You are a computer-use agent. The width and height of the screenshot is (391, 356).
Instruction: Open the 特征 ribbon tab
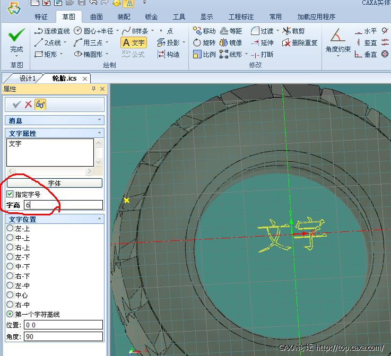coord(41,16)
